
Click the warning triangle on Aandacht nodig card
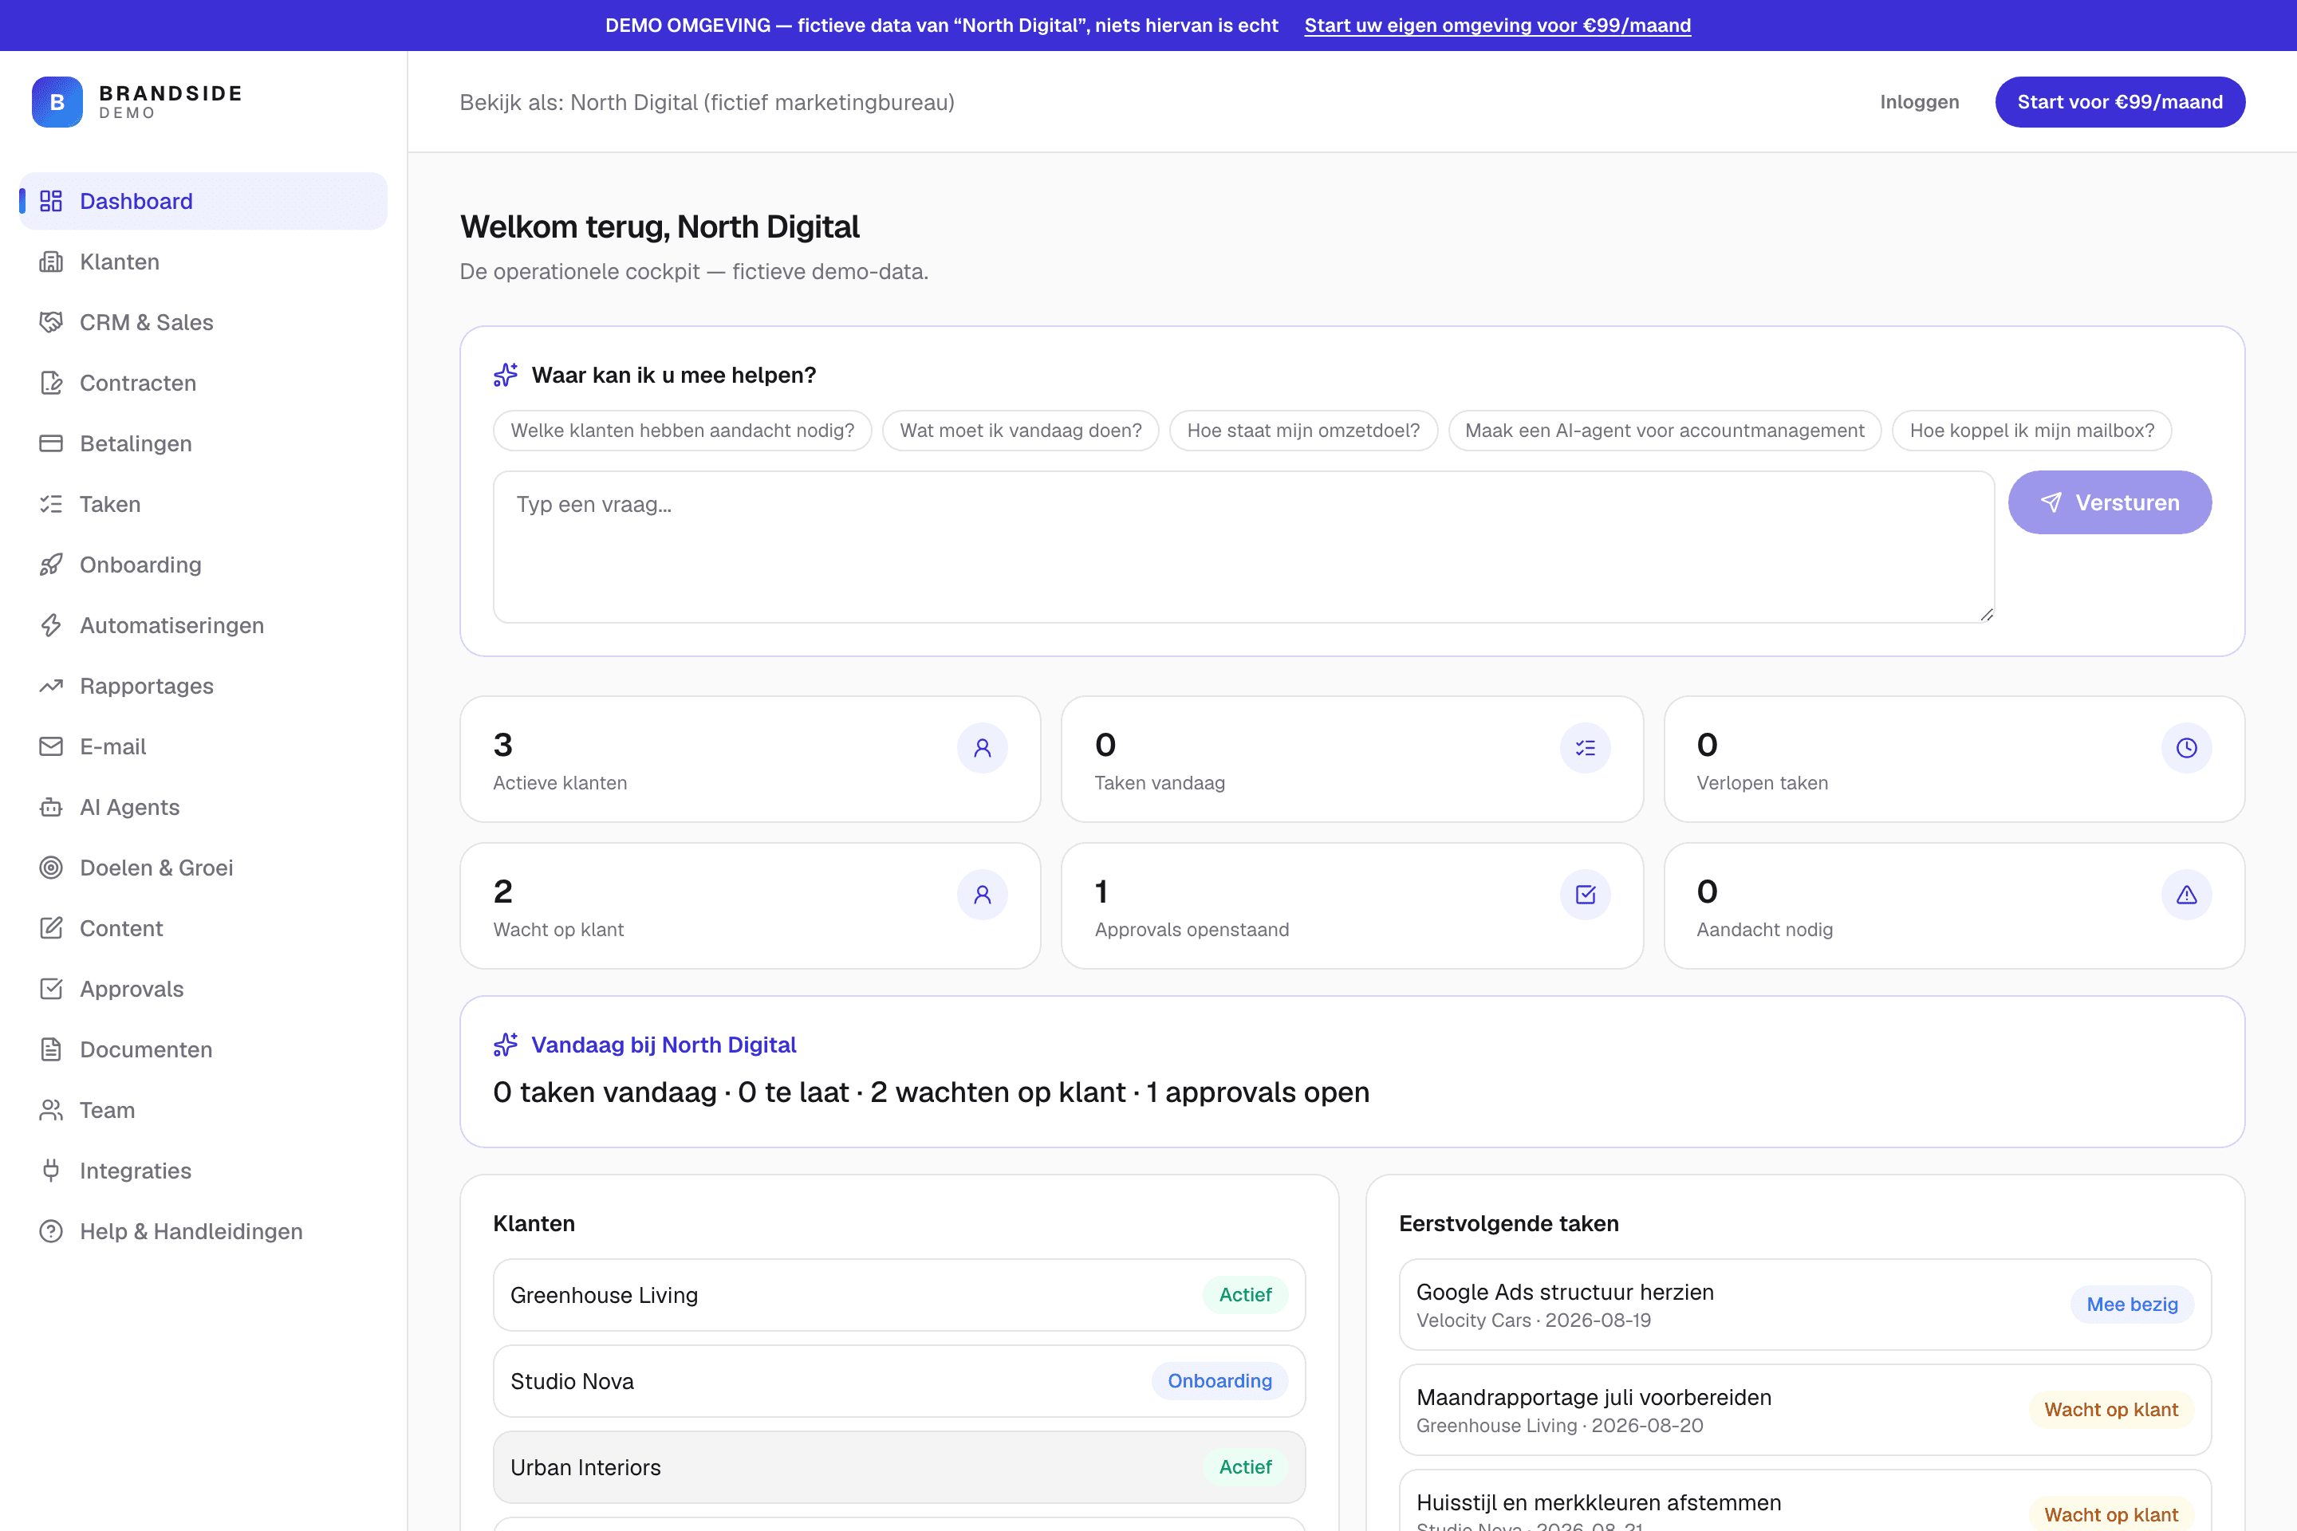(x=2185, y=895)
